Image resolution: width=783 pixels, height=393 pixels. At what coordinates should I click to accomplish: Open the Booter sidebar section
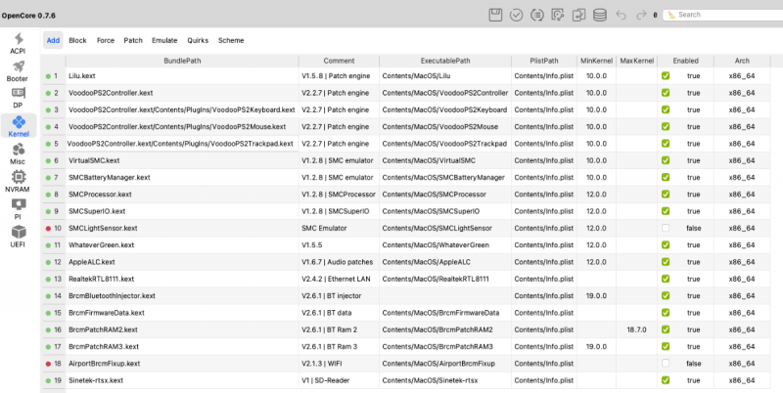point(18,71)
